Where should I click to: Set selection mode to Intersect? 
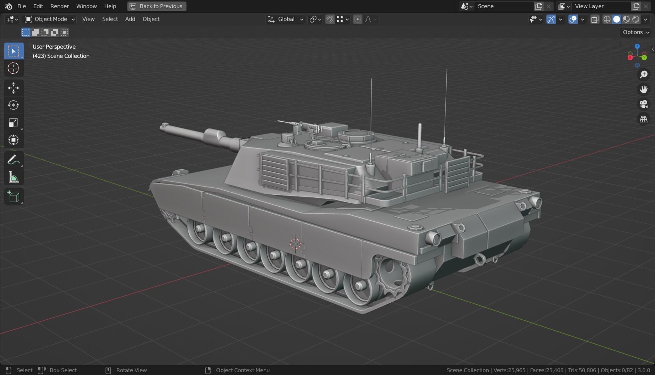[64, 32]
